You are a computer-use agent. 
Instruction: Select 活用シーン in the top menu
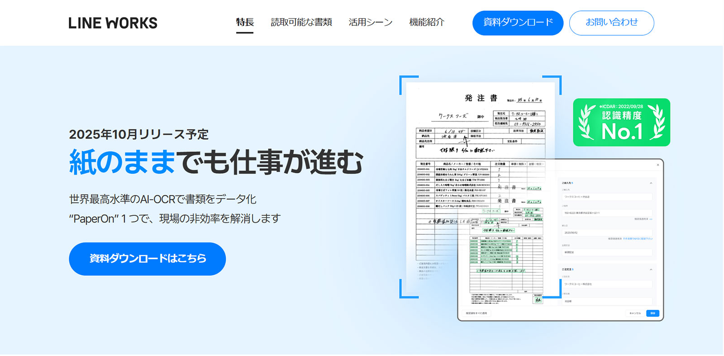[x=370, y=22]
